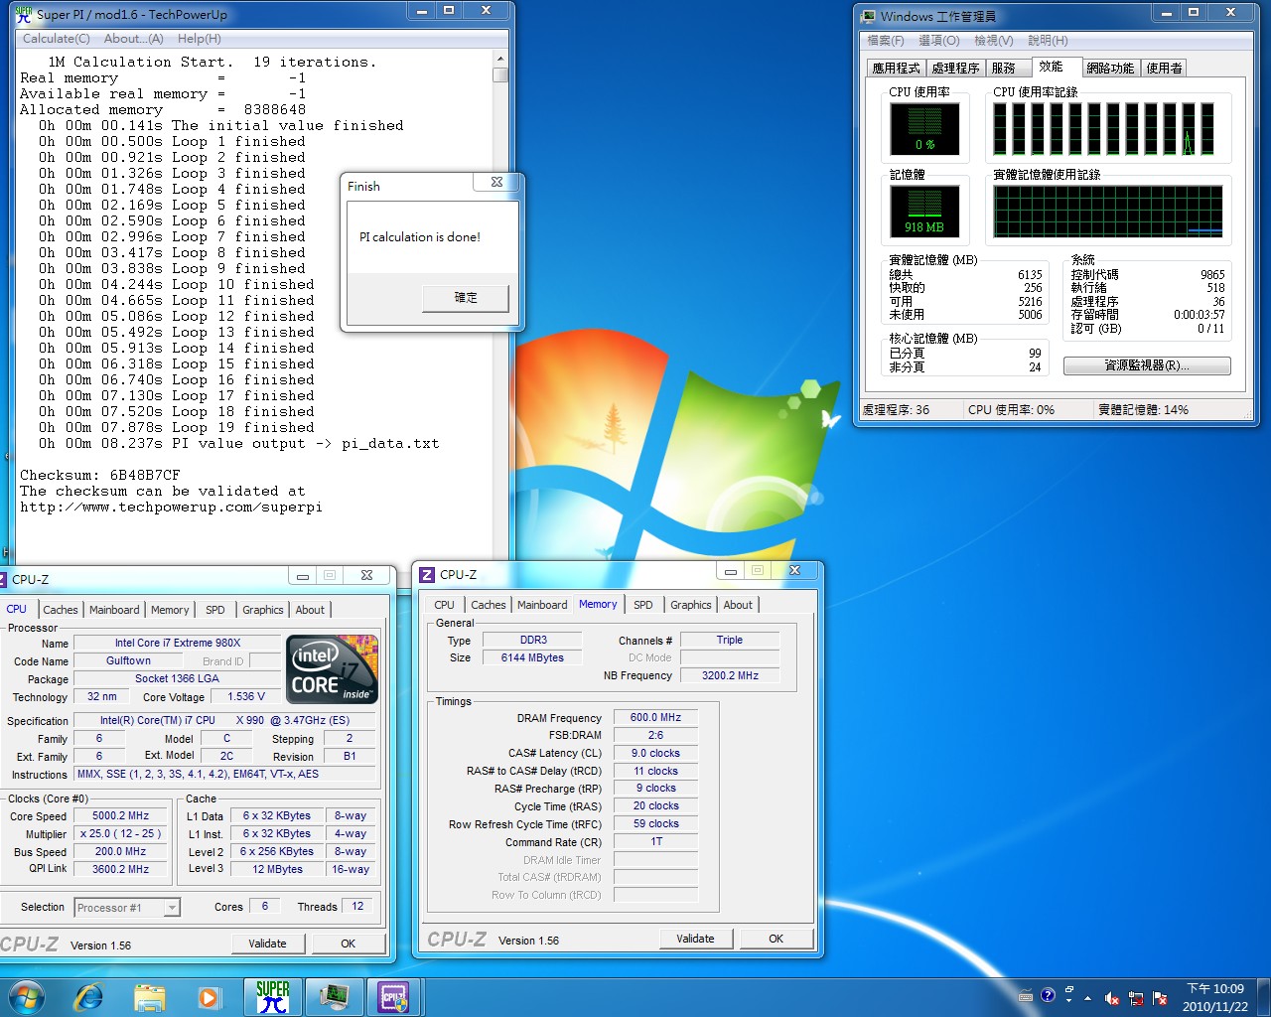Open the Windows Start menu orb
1271x1017 pixels.
[x=27, y=997]
